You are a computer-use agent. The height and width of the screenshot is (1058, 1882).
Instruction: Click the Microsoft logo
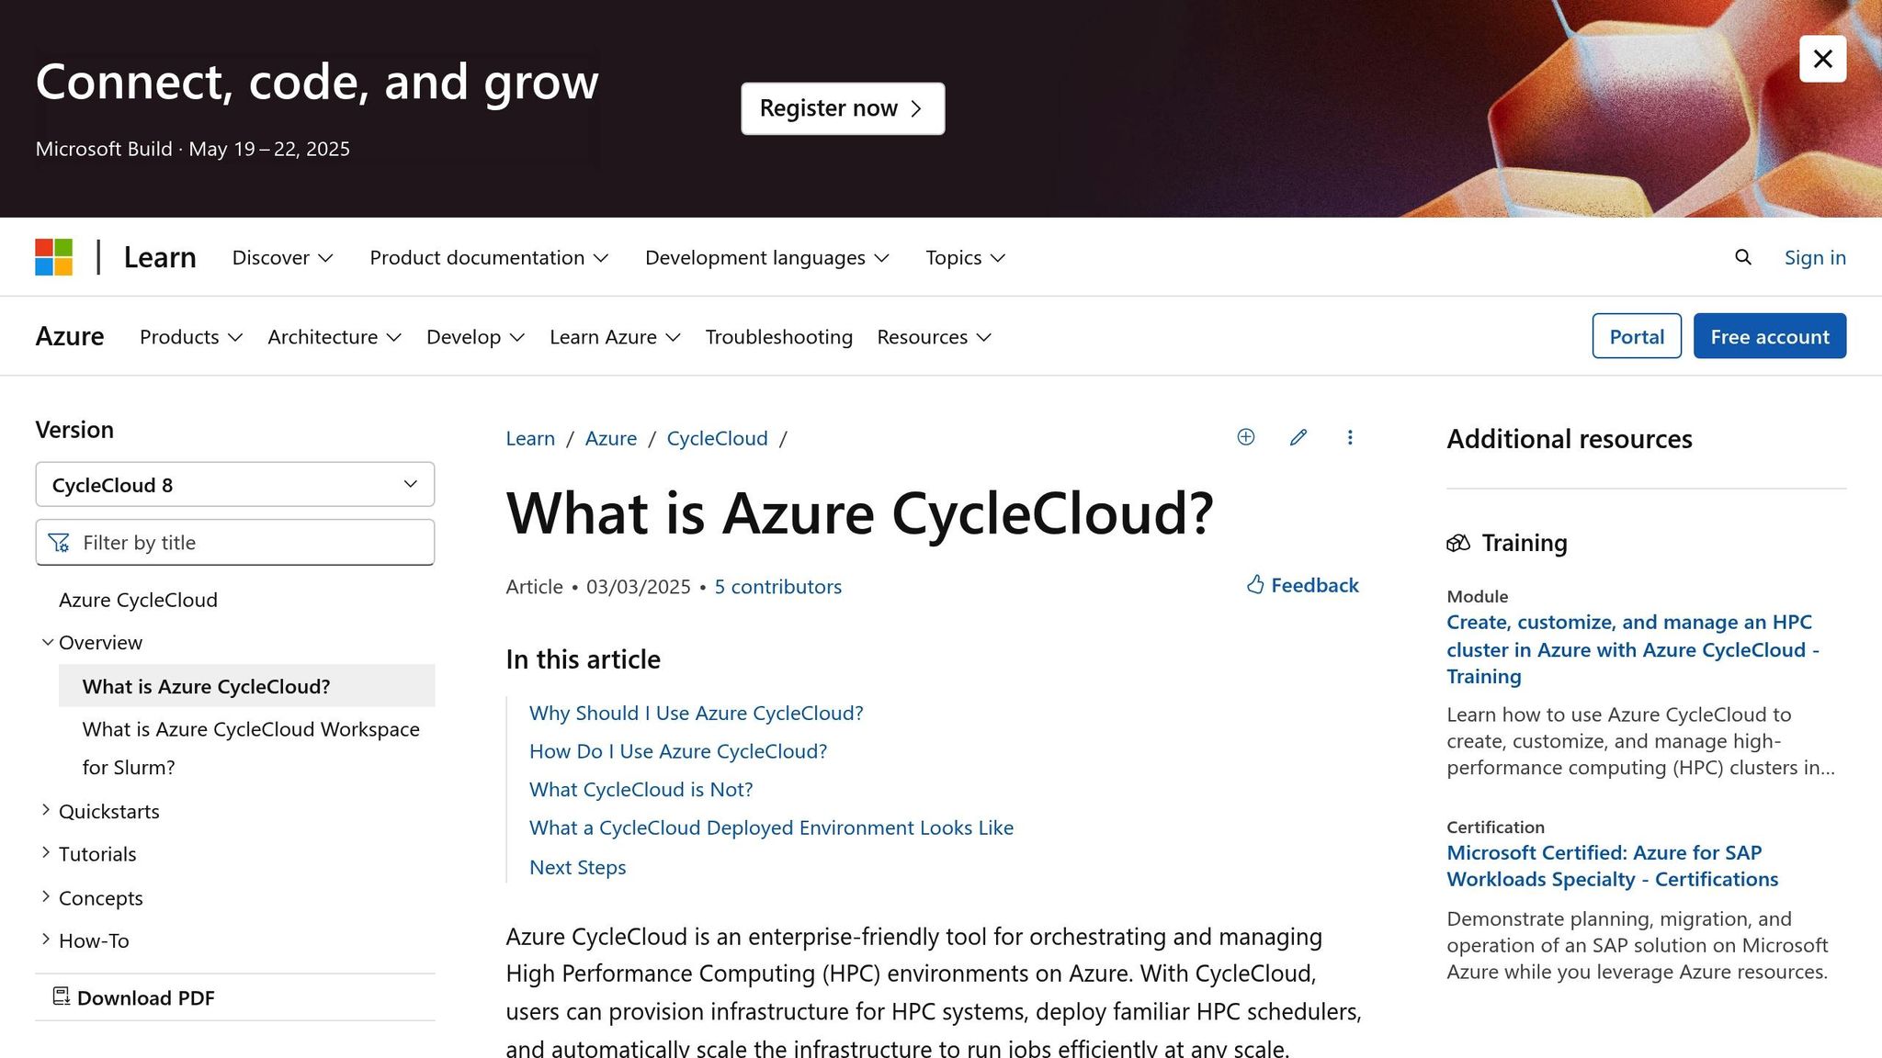point(53,257)
